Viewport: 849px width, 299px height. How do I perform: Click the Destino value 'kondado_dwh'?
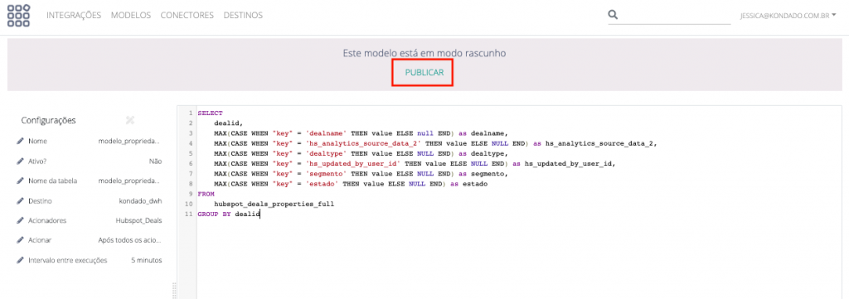point(140,200)
